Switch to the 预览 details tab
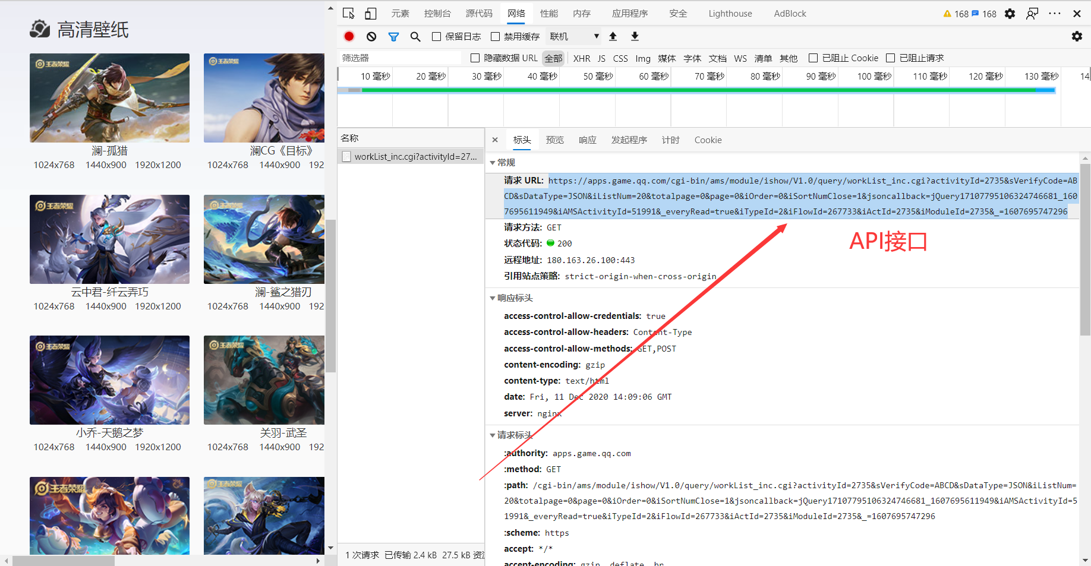Screen dimensions: 1091x566 point(554,140)
